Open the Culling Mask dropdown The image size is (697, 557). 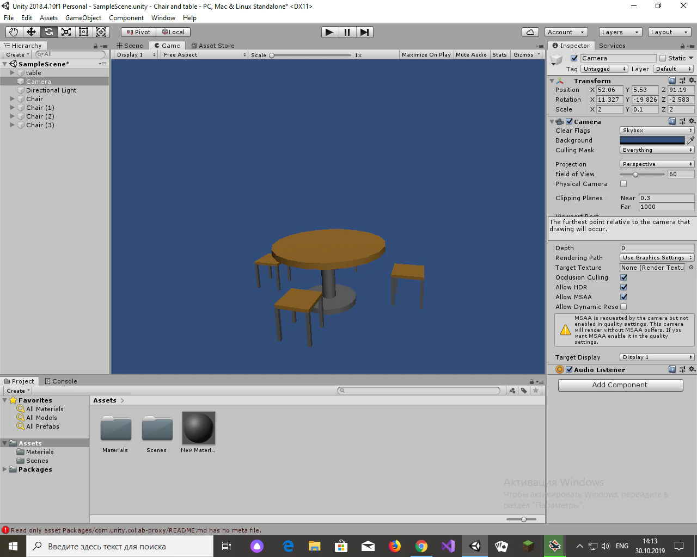point(657,150)
